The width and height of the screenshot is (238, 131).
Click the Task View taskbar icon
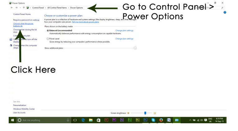pyautogui.click(x=75, y=120)
